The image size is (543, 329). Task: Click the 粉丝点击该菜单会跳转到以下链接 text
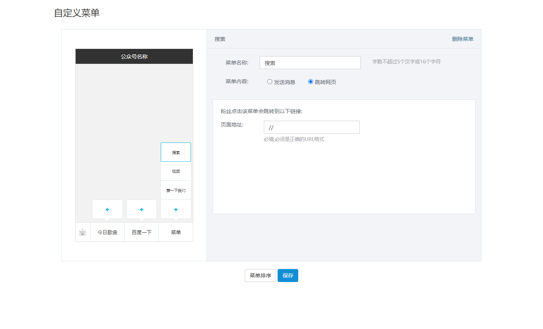click(261, 111)
